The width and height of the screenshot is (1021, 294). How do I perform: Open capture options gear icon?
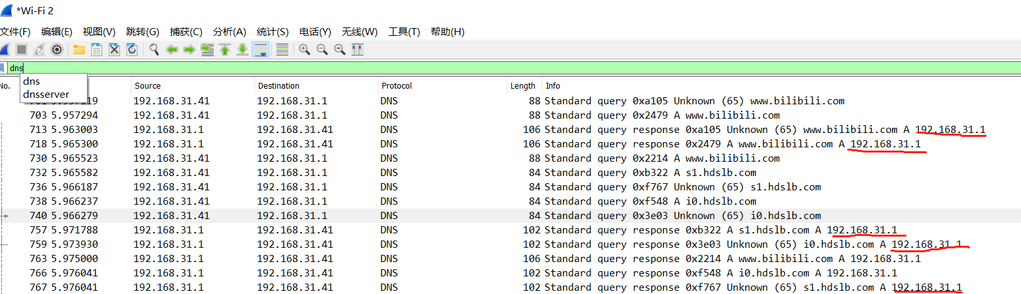[x=57, y=50]
